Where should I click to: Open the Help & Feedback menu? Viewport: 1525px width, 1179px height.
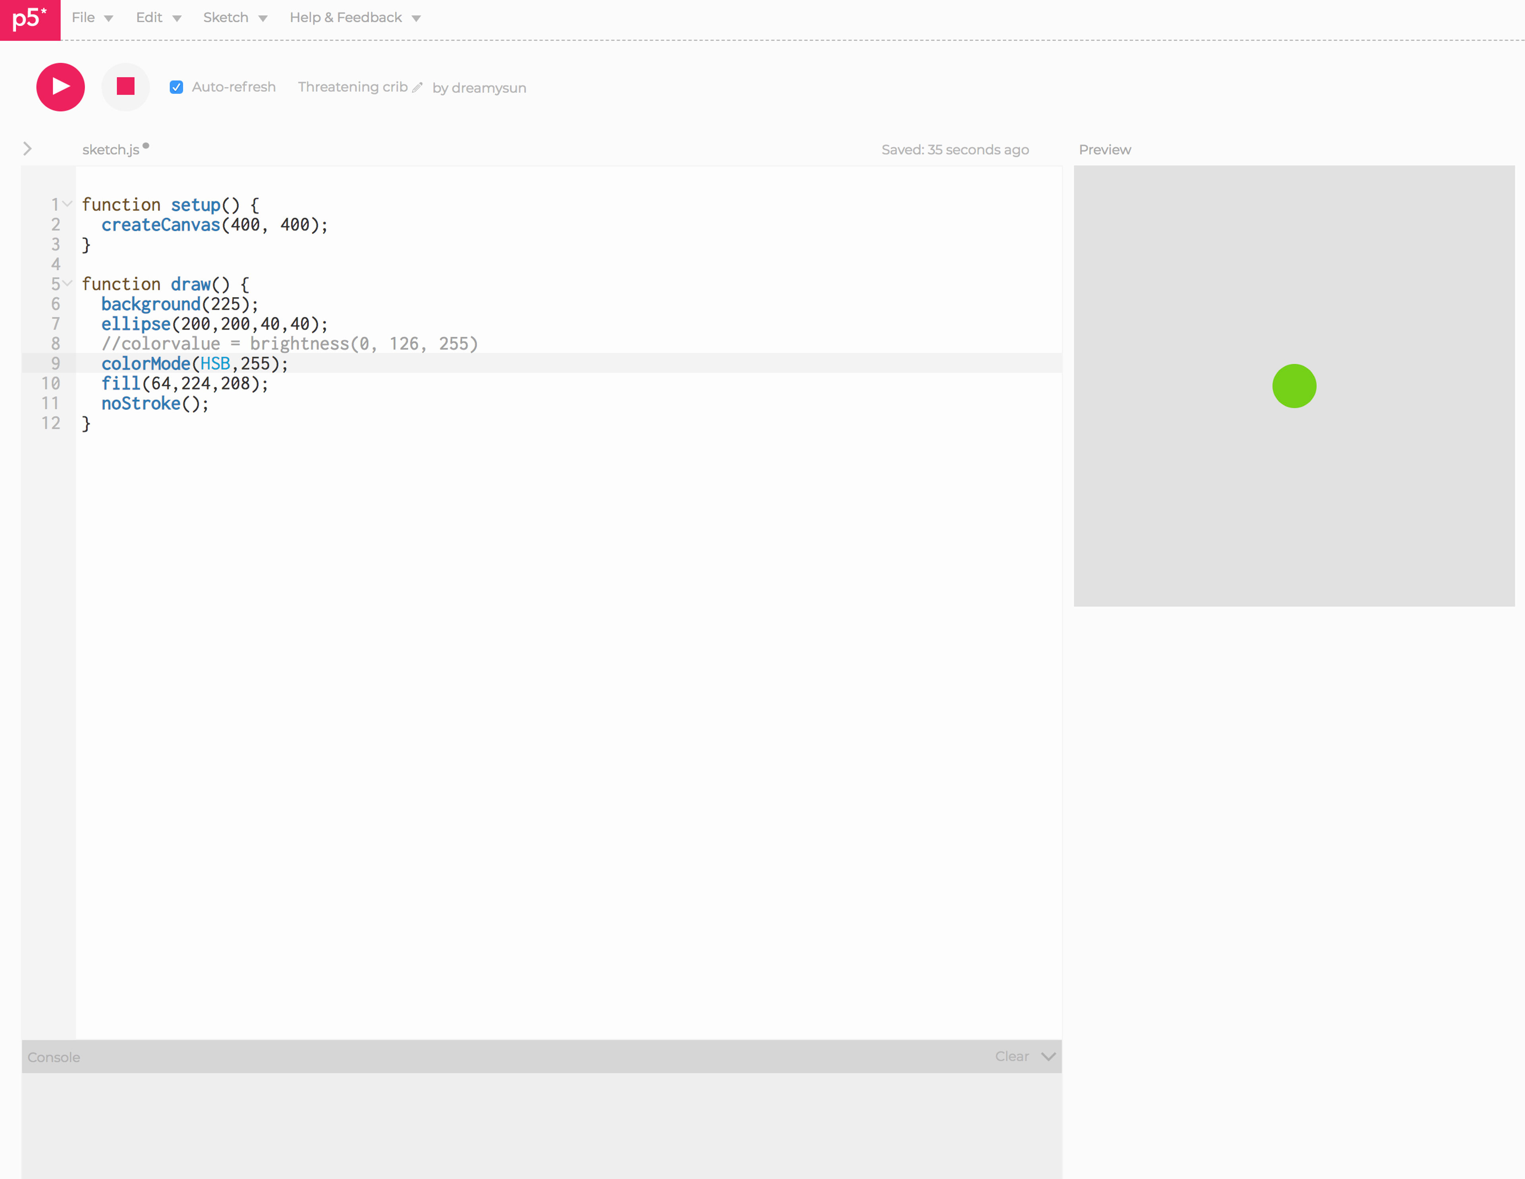tap(355, 17)
